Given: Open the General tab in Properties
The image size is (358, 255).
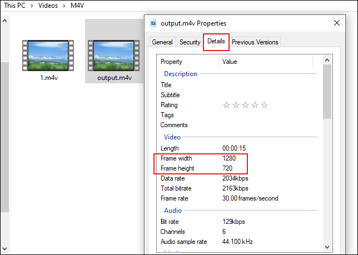Looking at the screenshot, I should 162,42.
